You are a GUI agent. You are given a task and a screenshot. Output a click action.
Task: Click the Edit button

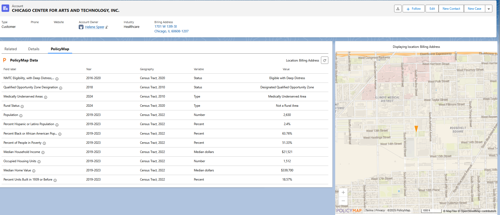432,9
